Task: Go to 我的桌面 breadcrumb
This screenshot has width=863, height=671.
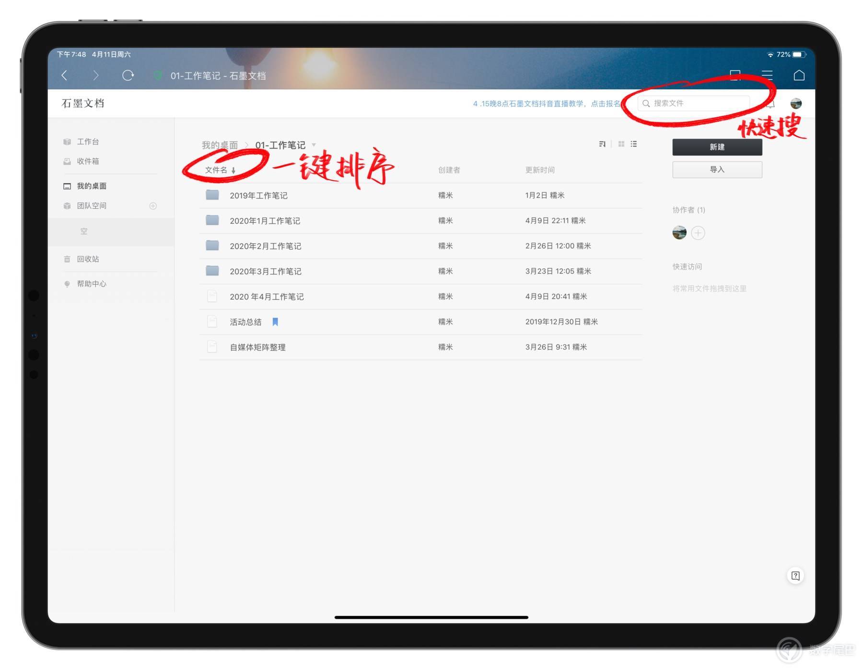Action: (x=220, y=145)
